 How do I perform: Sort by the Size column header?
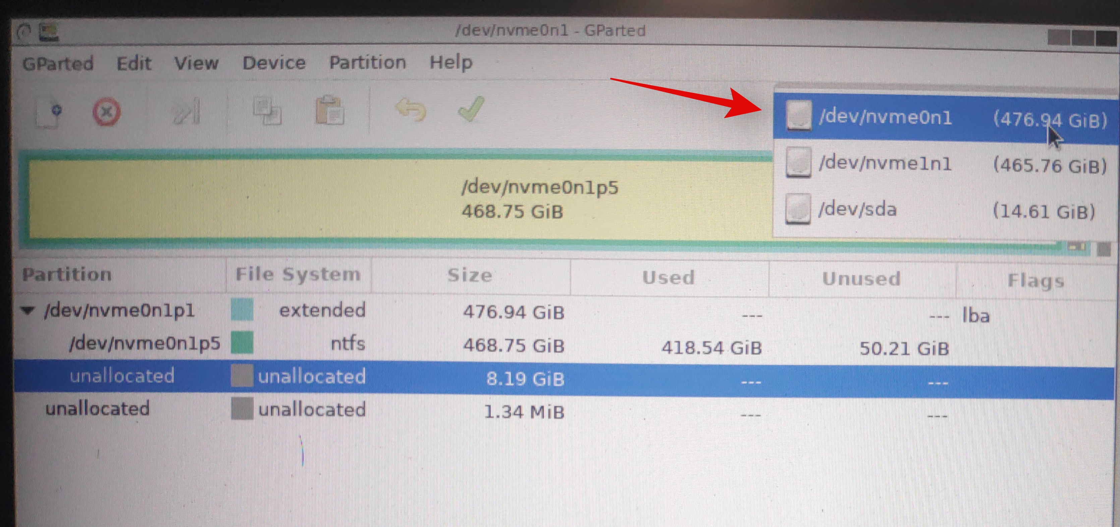tap(470, 275)
